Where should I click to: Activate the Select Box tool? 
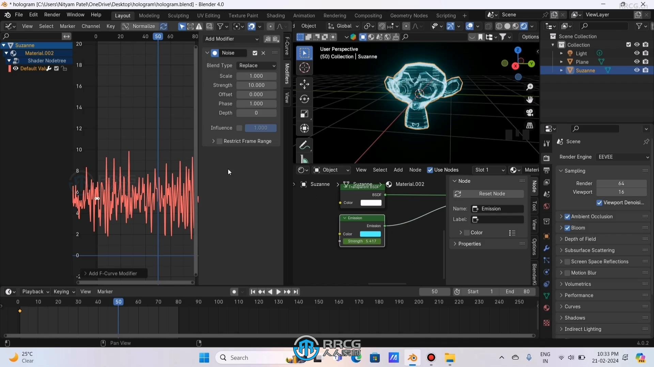305,53
